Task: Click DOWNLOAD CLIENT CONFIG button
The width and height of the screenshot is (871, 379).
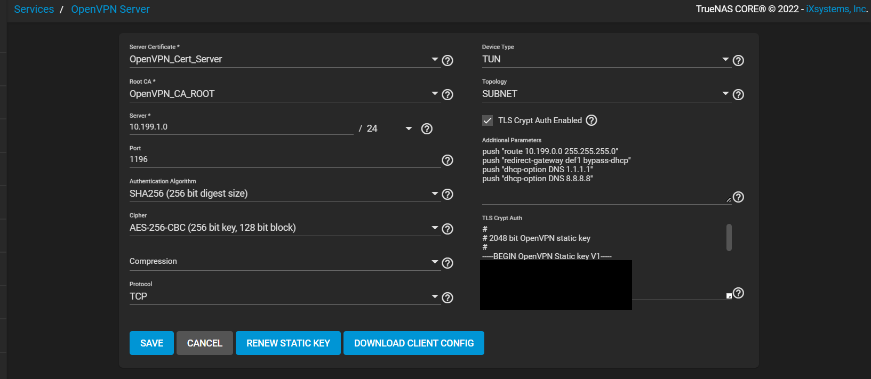Action: (x=414, y=343)
